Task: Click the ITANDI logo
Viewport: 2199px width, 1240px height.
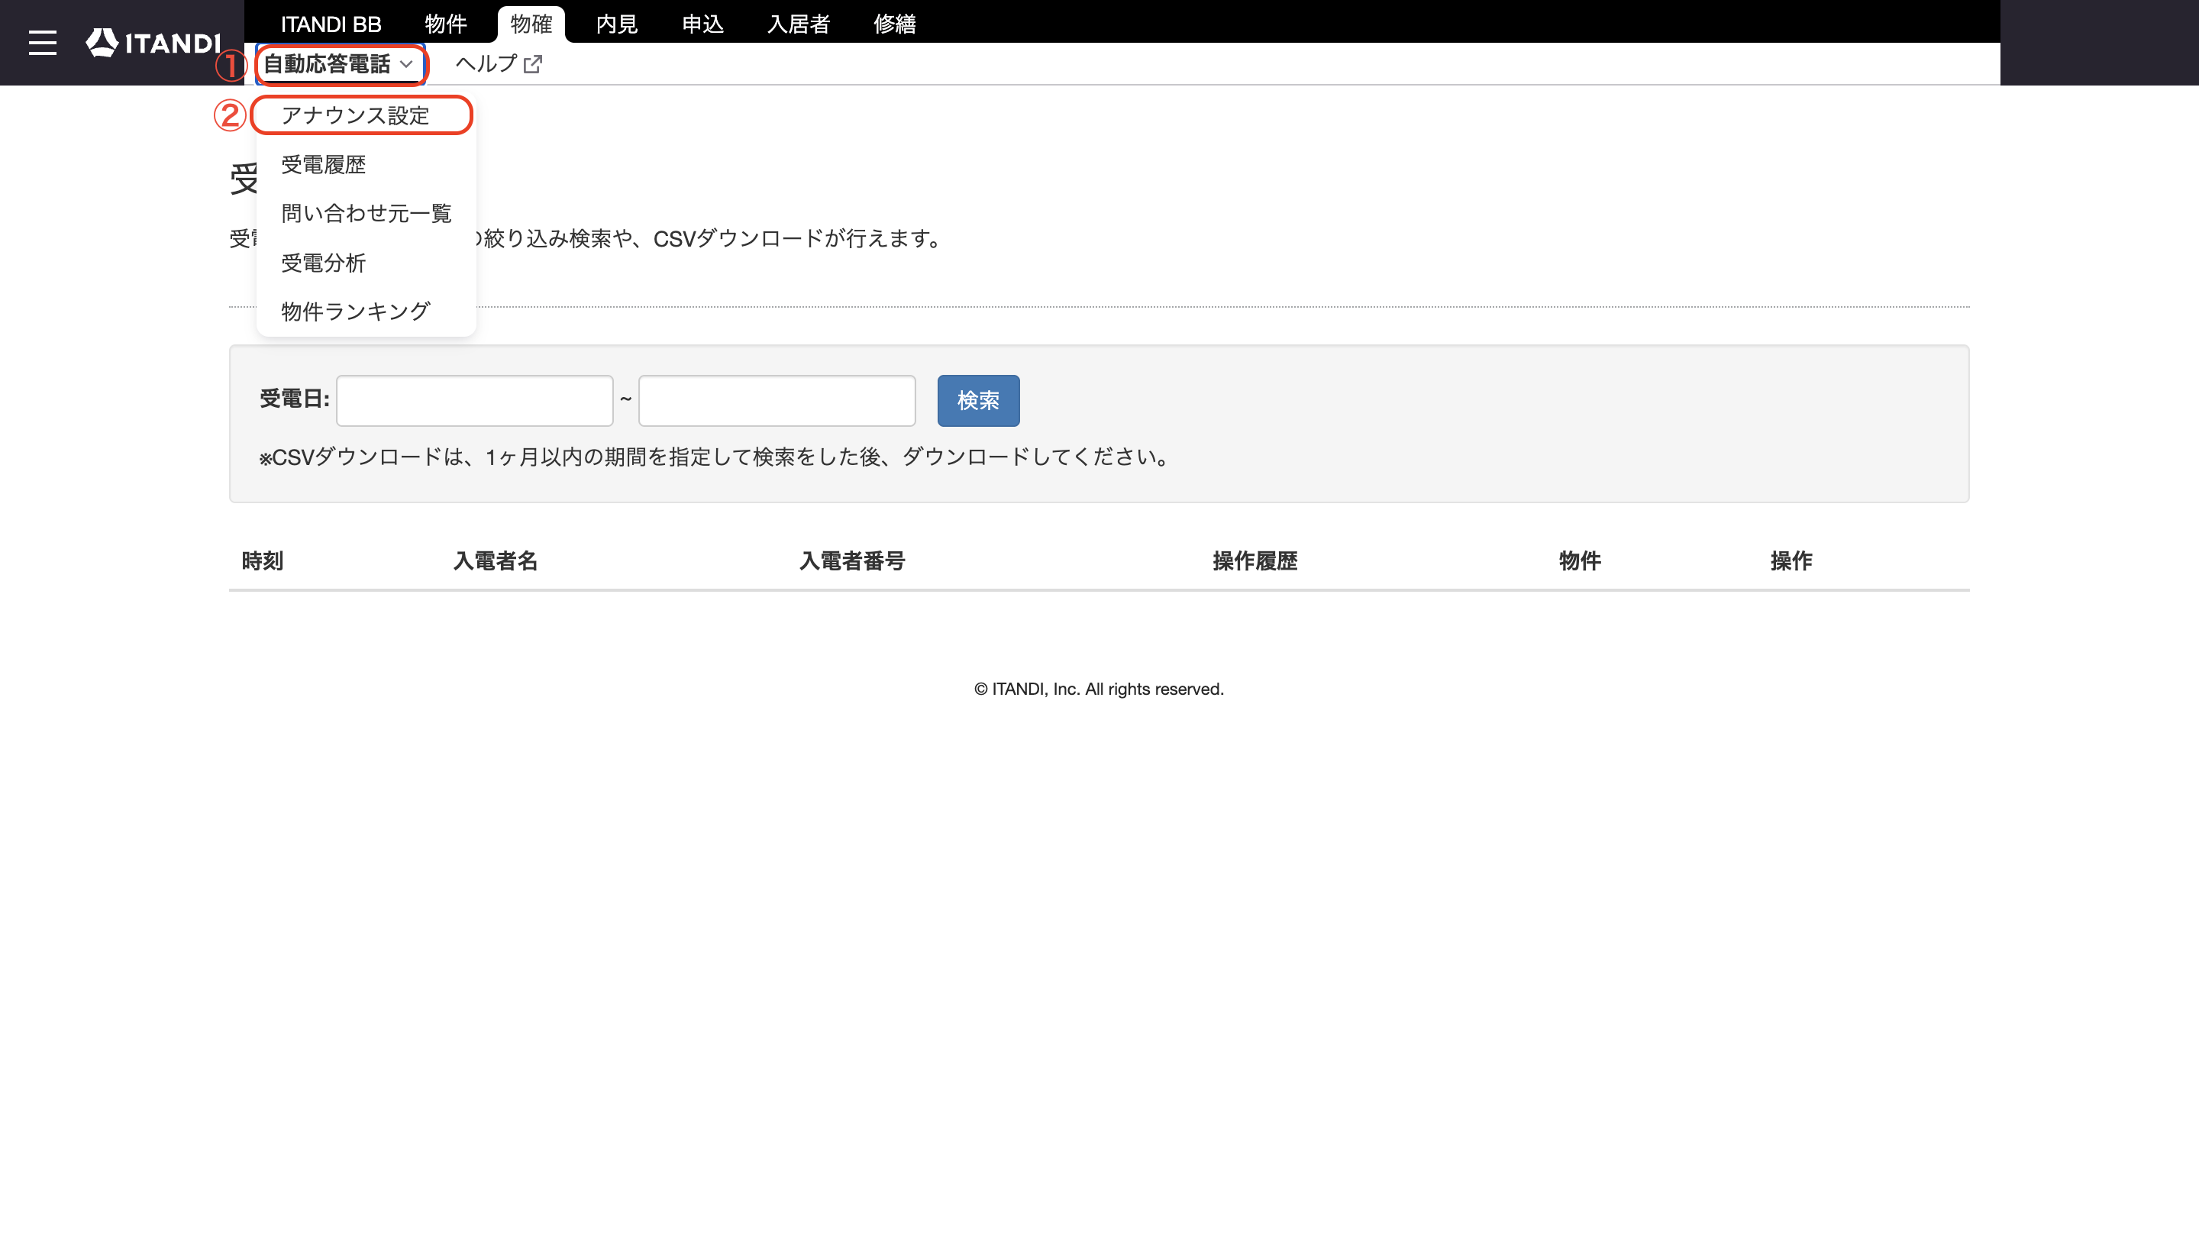Action: pos(153,43)
